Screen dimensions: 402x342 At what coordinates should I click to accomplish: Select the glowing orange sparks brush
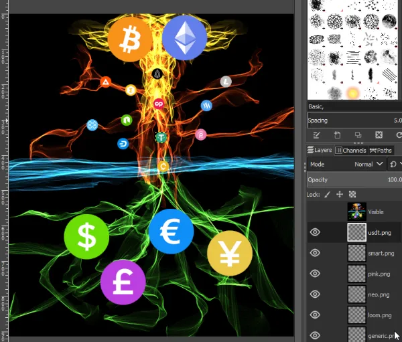[353, 93]
